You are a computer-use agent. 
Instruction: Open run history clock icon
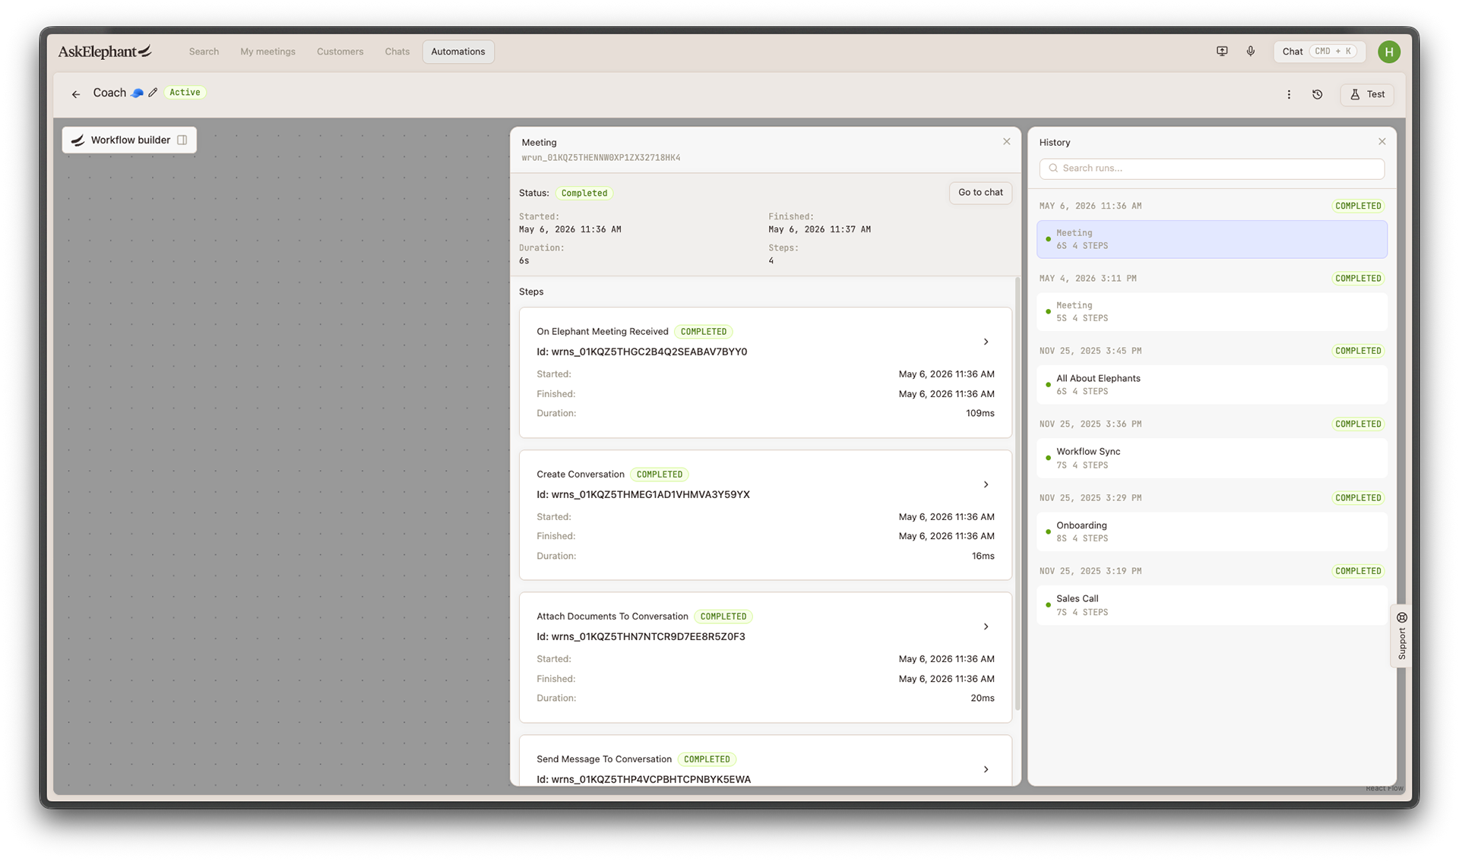tap(1318, 94)
